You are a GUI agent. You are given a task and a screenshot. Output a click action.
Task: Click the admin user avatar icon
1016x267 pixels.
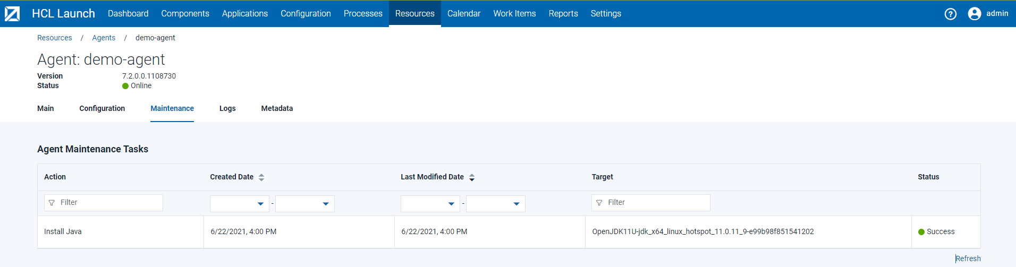[x=974, y=14]
